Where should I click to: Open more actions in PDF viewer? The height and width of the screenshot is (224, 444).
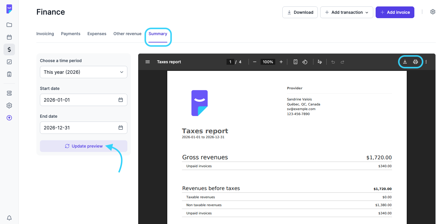426,62
